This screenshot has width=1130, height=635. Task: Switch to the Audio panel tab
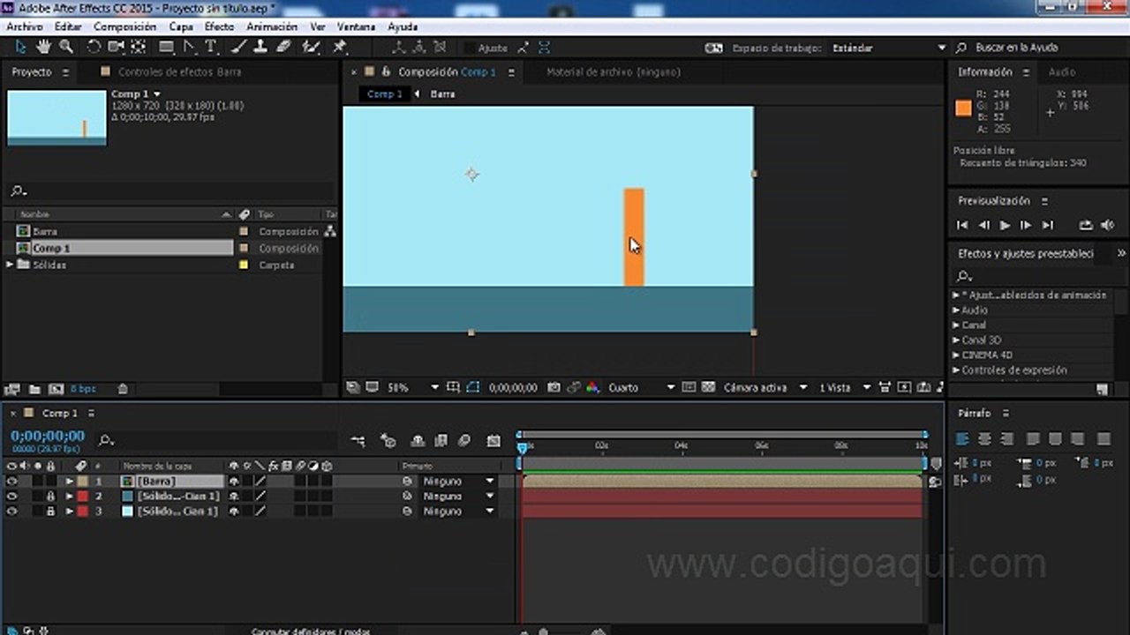(x=1062, y=72)
